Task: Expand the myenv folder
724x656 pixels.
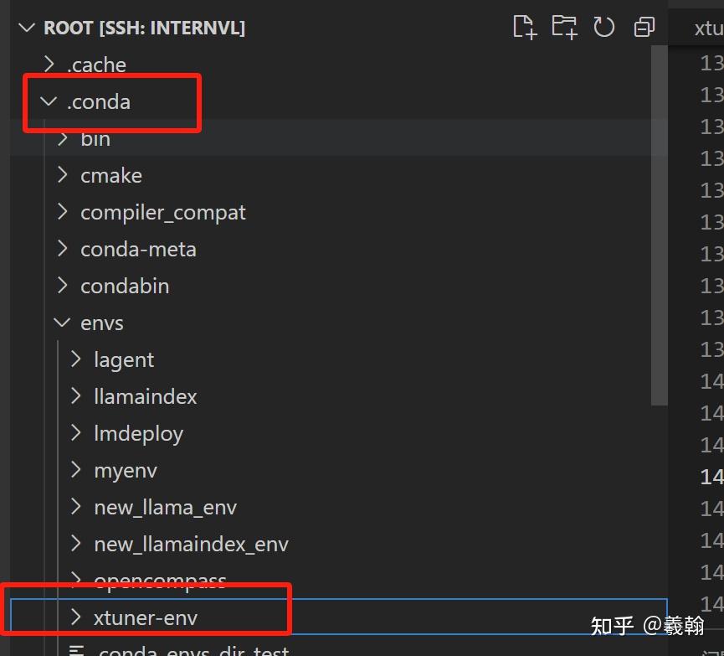Action: click(125, 470)
